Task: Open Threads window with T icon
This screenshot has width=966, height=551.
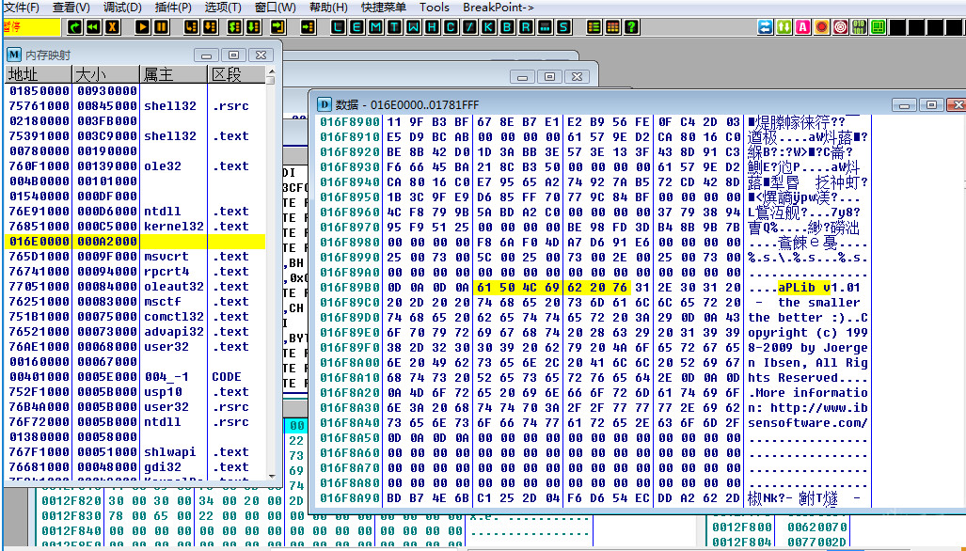Action: (394, 27)
